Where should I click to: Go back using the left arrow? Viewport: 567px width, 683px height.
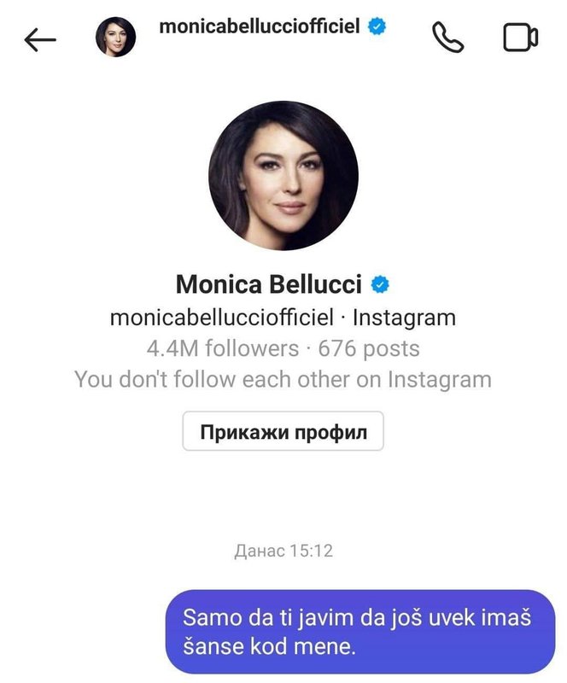(40, 39)
